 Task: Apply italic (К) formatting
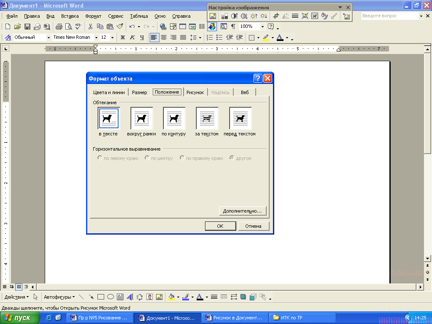pos(132,37)
